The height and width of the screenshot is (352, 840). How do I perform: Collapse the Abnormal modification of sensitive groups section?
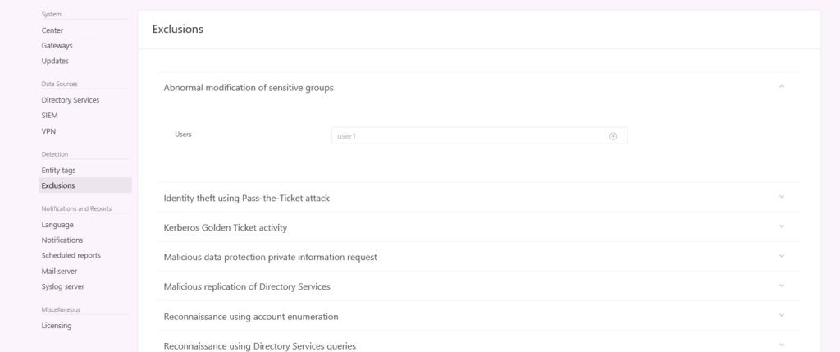coord(782,86)
